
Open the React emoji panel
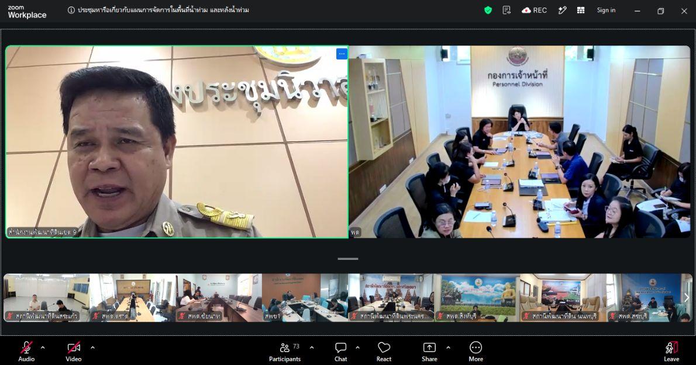point(384,352)
